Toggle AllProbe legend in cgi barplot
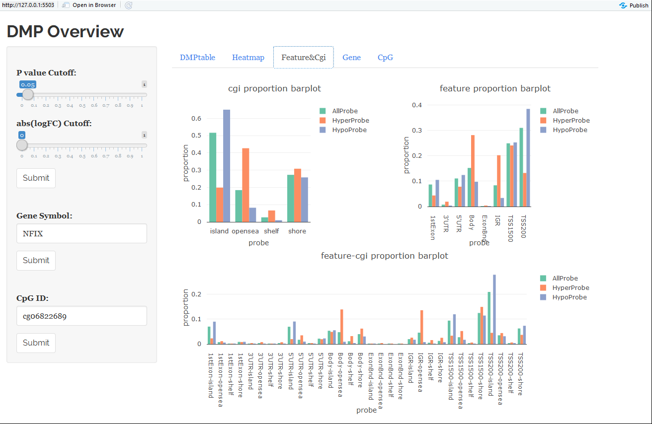 pyautogui.click(x=338, y=111)
